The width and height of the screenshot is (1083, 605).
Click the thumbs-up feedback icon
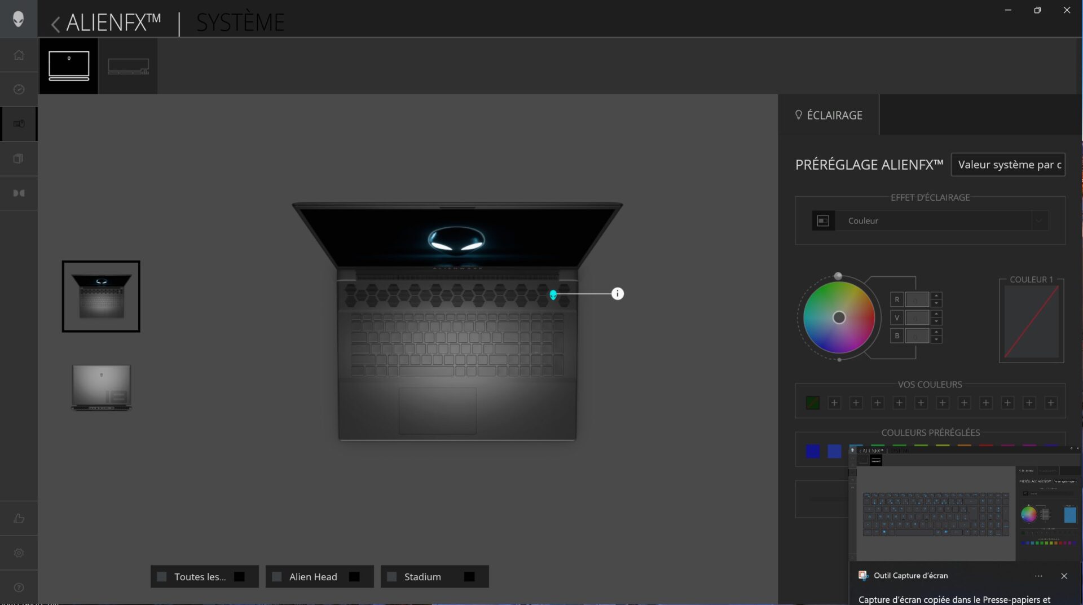(19, 518)
